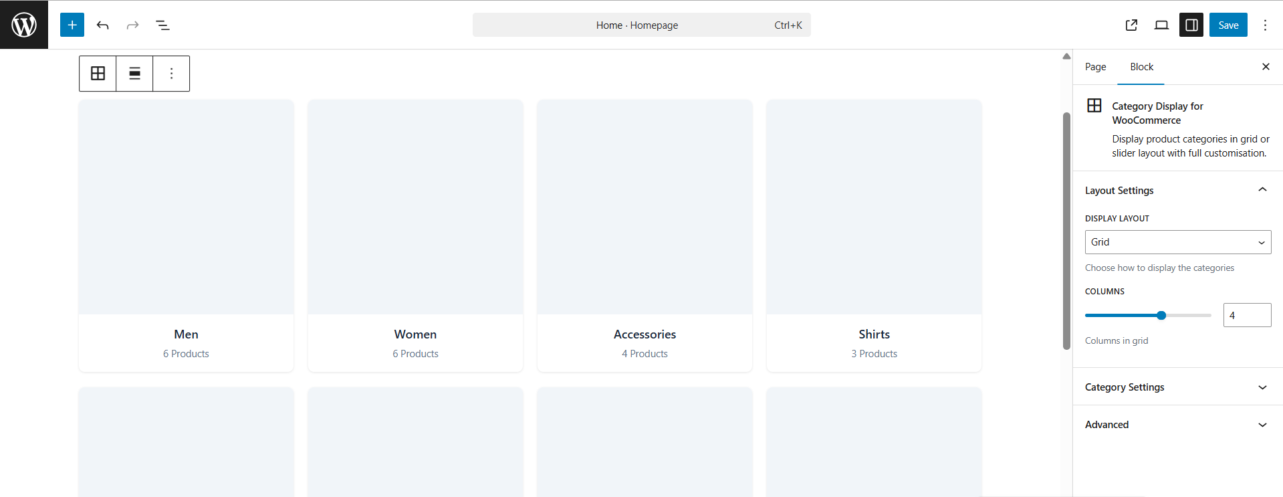This screenshot has width=1283, height=497.
Task: Click the Category Display for WooCommerce block icon
Action: point(1094,106)
